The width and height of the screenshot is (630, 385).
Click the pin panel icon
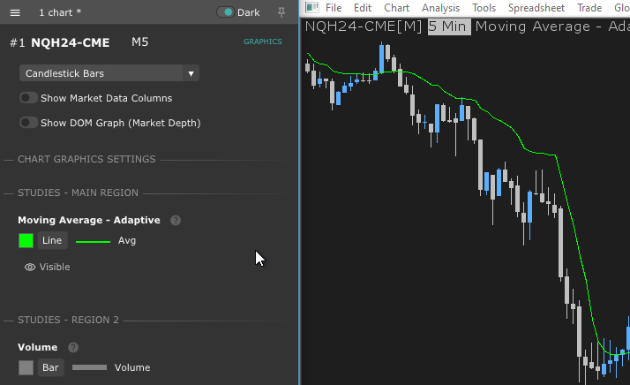coord(281,12)
